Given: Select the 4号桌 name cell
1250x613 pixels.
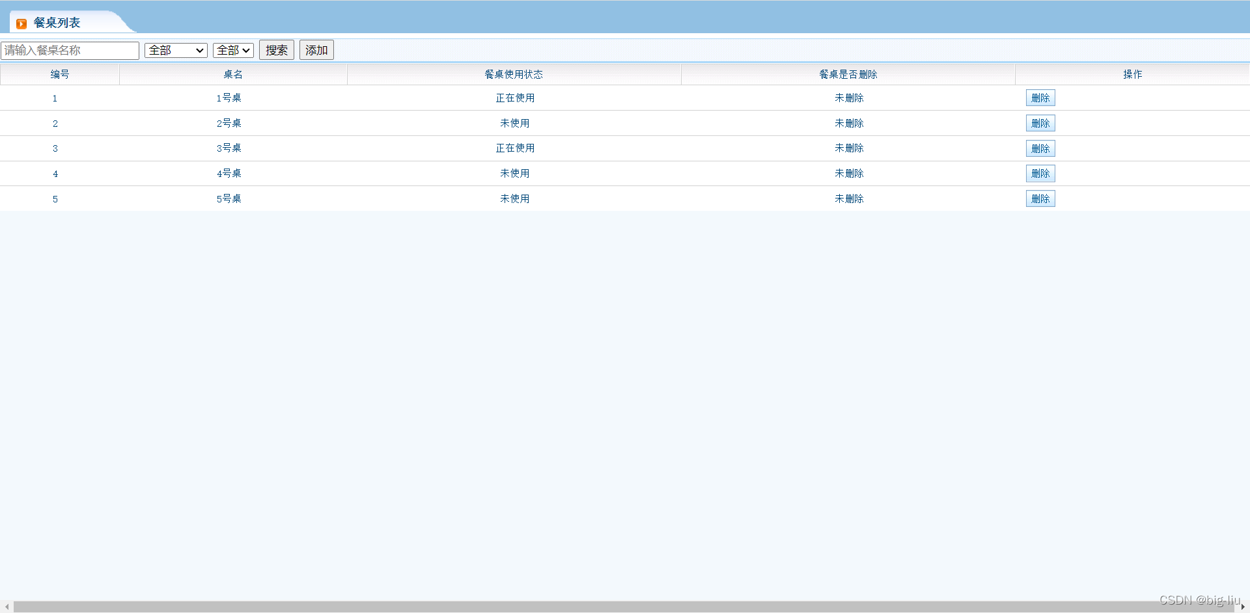Looking at the screenshot, I should pyautogui.click(x=229, y=173).
